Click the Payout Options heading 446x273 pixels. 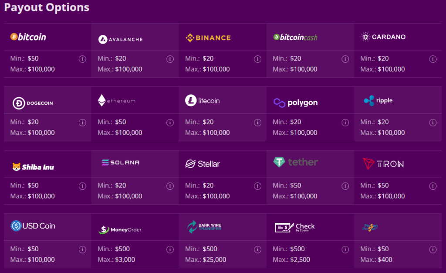pos(47,8)
